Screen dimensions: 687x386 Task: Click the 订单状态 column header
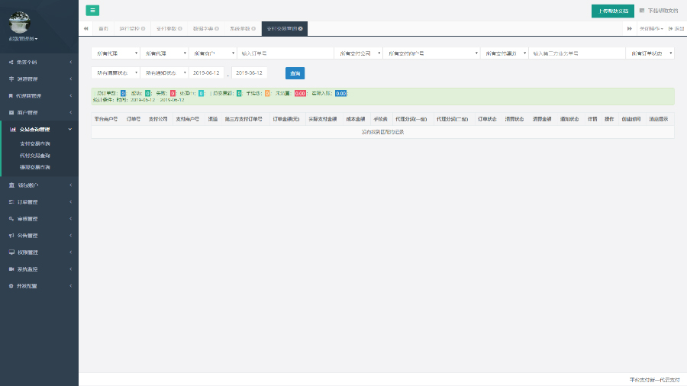point(487,119)
